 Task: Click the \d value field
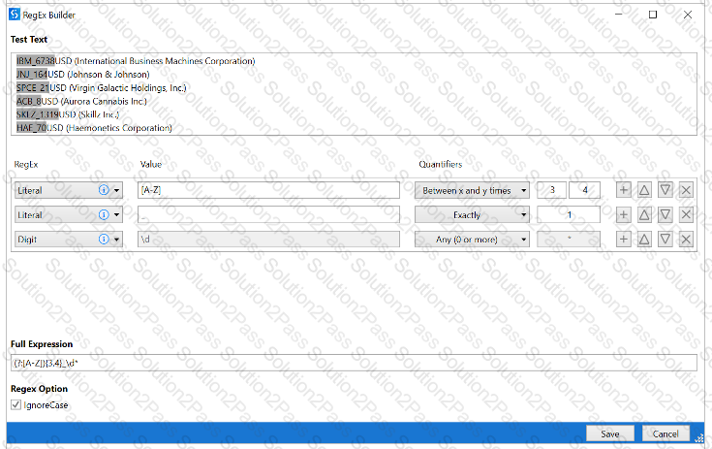tap(268, 239)
